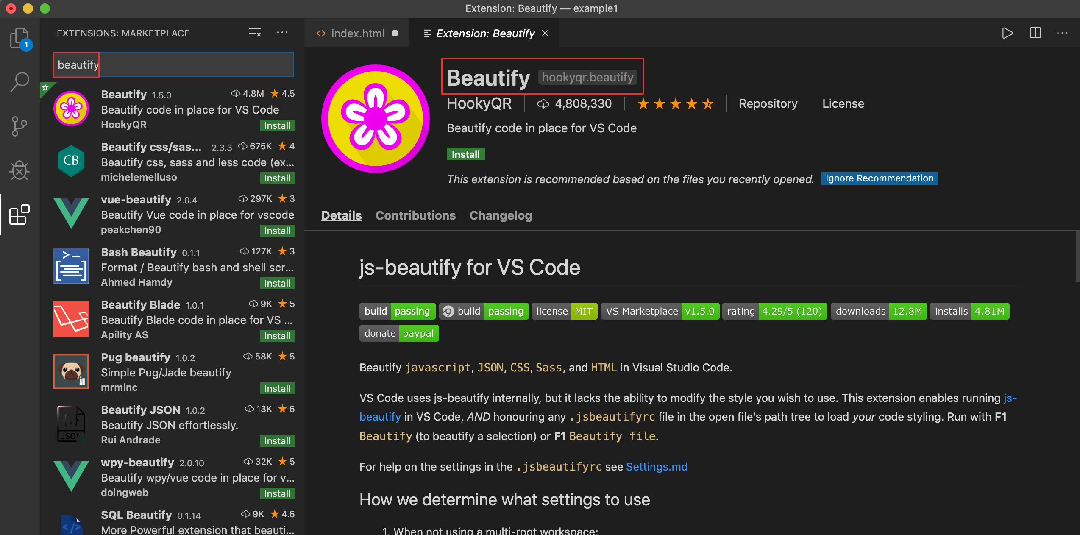
Task: Click the first build passing badge
Action: point(397,312)
